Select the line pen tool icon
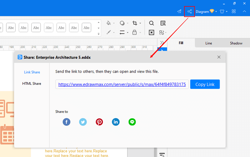Viewport: 250px width, 157px height. pyautogui.click(x=108, y=32)
